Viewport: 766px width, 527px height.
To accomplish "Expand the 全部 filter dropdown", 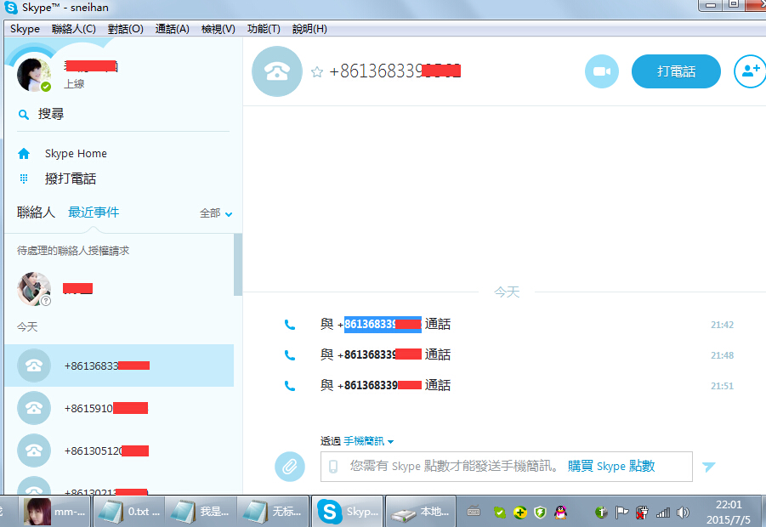I will pyautogui.click(x=216, y=213).
